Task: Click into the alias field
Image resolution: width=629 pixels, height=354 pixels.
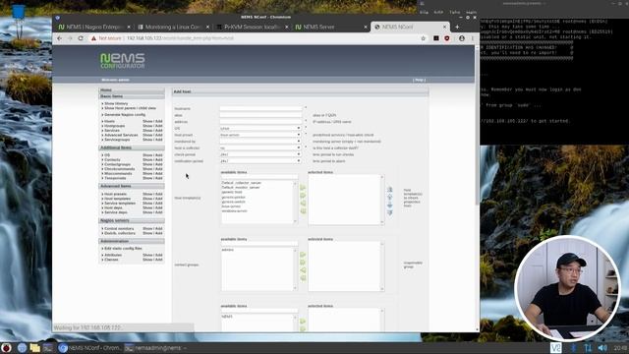Action: click(260, 115)
